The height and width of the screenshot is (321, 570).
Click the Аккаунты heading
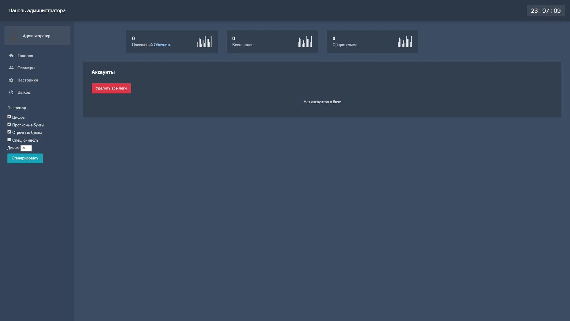pyautogui.click(x=103, y=72)
